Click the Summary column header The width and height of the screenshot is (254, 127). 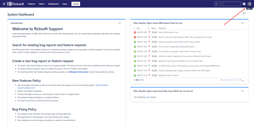click(x=162, y=28)
